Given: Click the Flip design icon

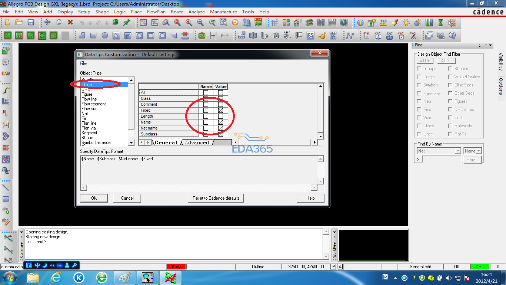Looking at the screenshot, I should [x=258, y=22].
